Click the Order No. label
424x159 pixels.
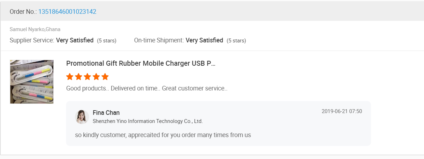[23, 12]
